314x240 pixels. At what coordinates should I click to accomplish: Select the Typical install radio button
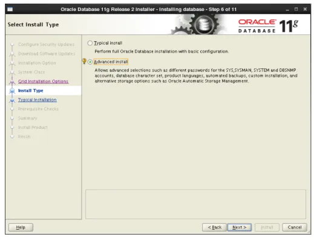90,43
